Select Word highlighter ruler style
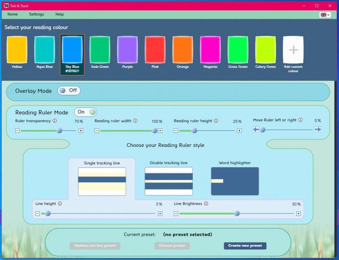339x260 pixels. [235, 181]
